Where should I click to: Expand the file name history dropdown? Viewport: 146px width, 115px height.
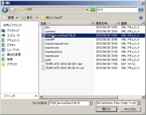coord(91,103)
